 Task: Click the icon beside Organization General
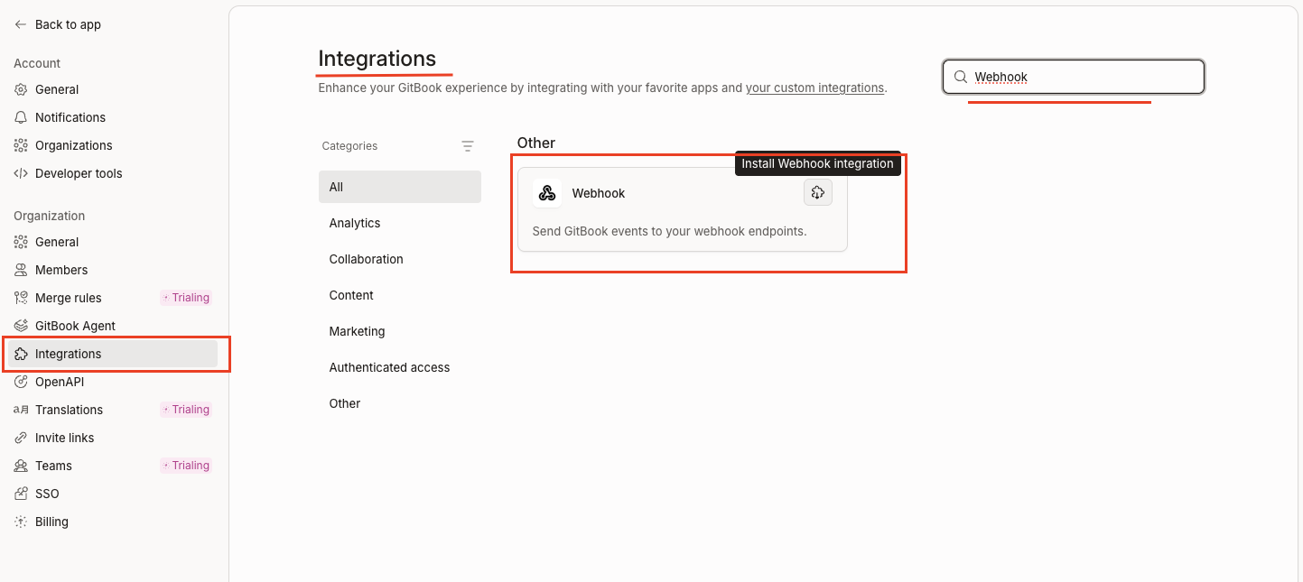tap(21, 242)
